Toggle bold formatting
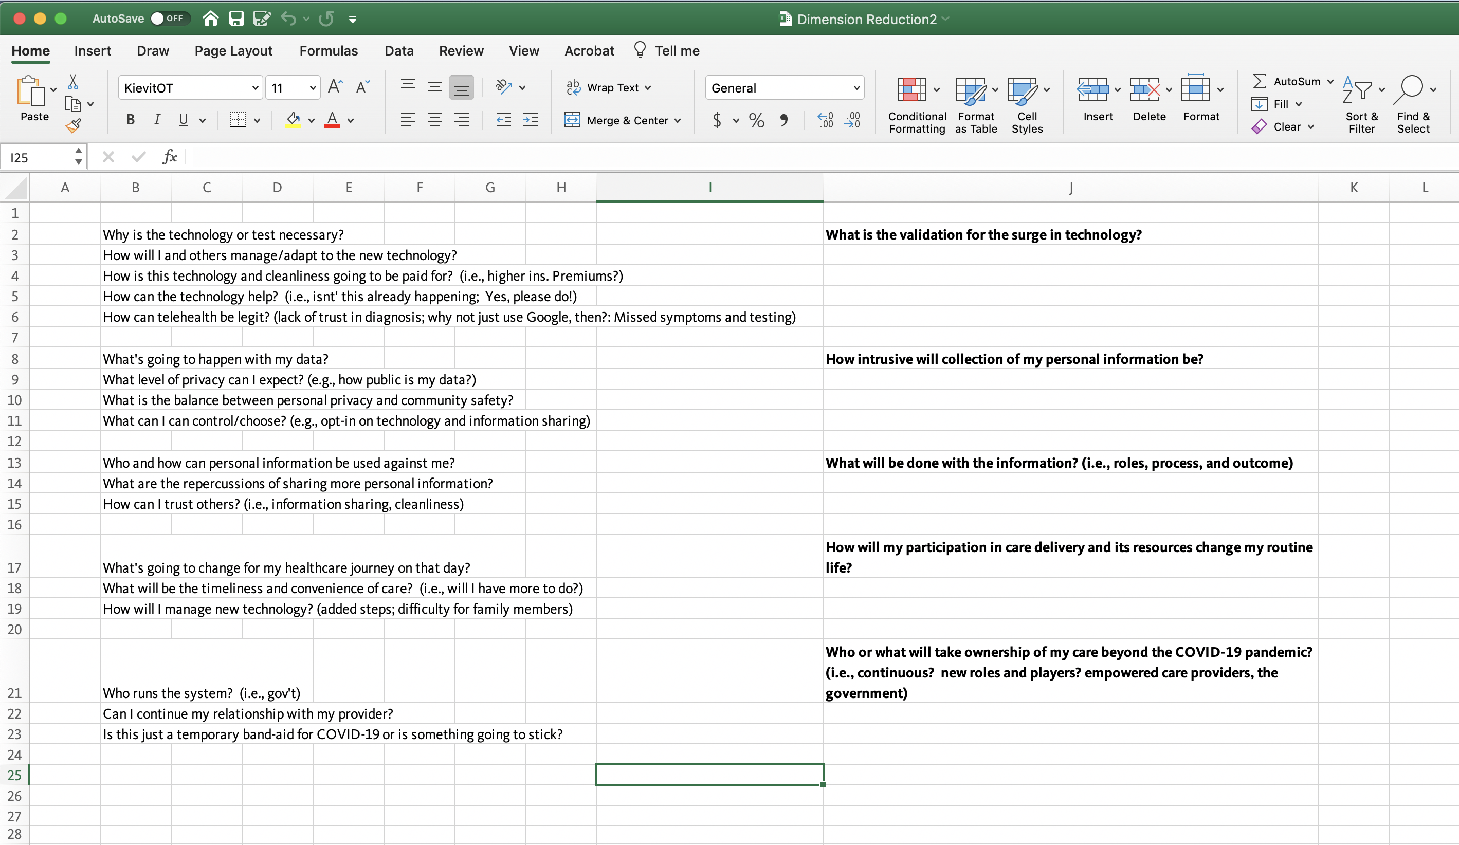This screenshot has width=1459, height=845. coord(130,120)
